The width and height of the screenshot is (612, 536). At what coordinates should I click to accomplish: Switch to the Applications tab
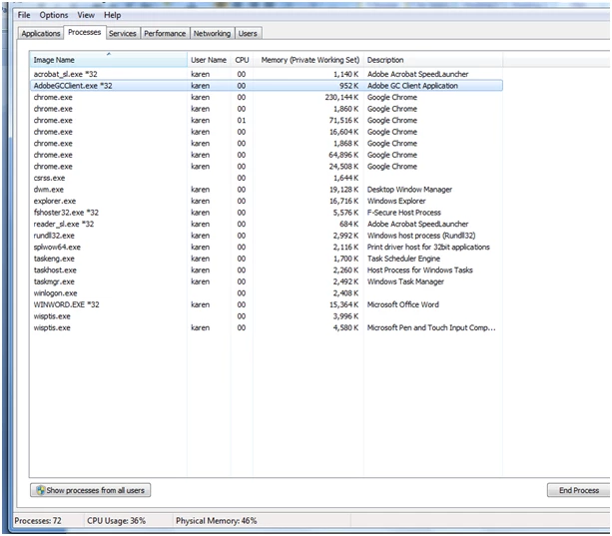[x=41, y=34]
